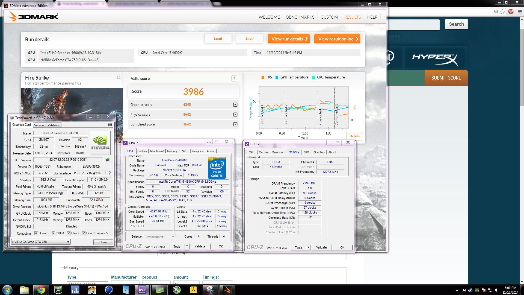
Task: Click the Validate button in left CPU-Z
Action: click(x=200, y=246)
